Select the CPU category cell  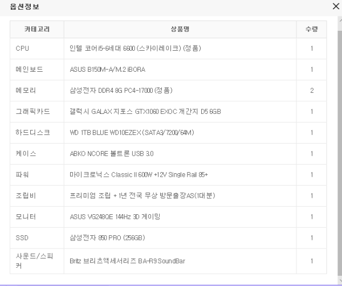[37, 48]
